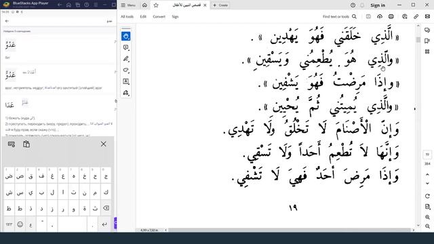Screen dimensions: 434x244
Task: Click the Find text or tools field
Action: [336, 16]
